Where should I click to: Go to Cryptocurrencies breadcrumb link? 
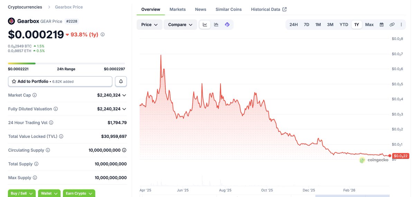coord(25,7)
